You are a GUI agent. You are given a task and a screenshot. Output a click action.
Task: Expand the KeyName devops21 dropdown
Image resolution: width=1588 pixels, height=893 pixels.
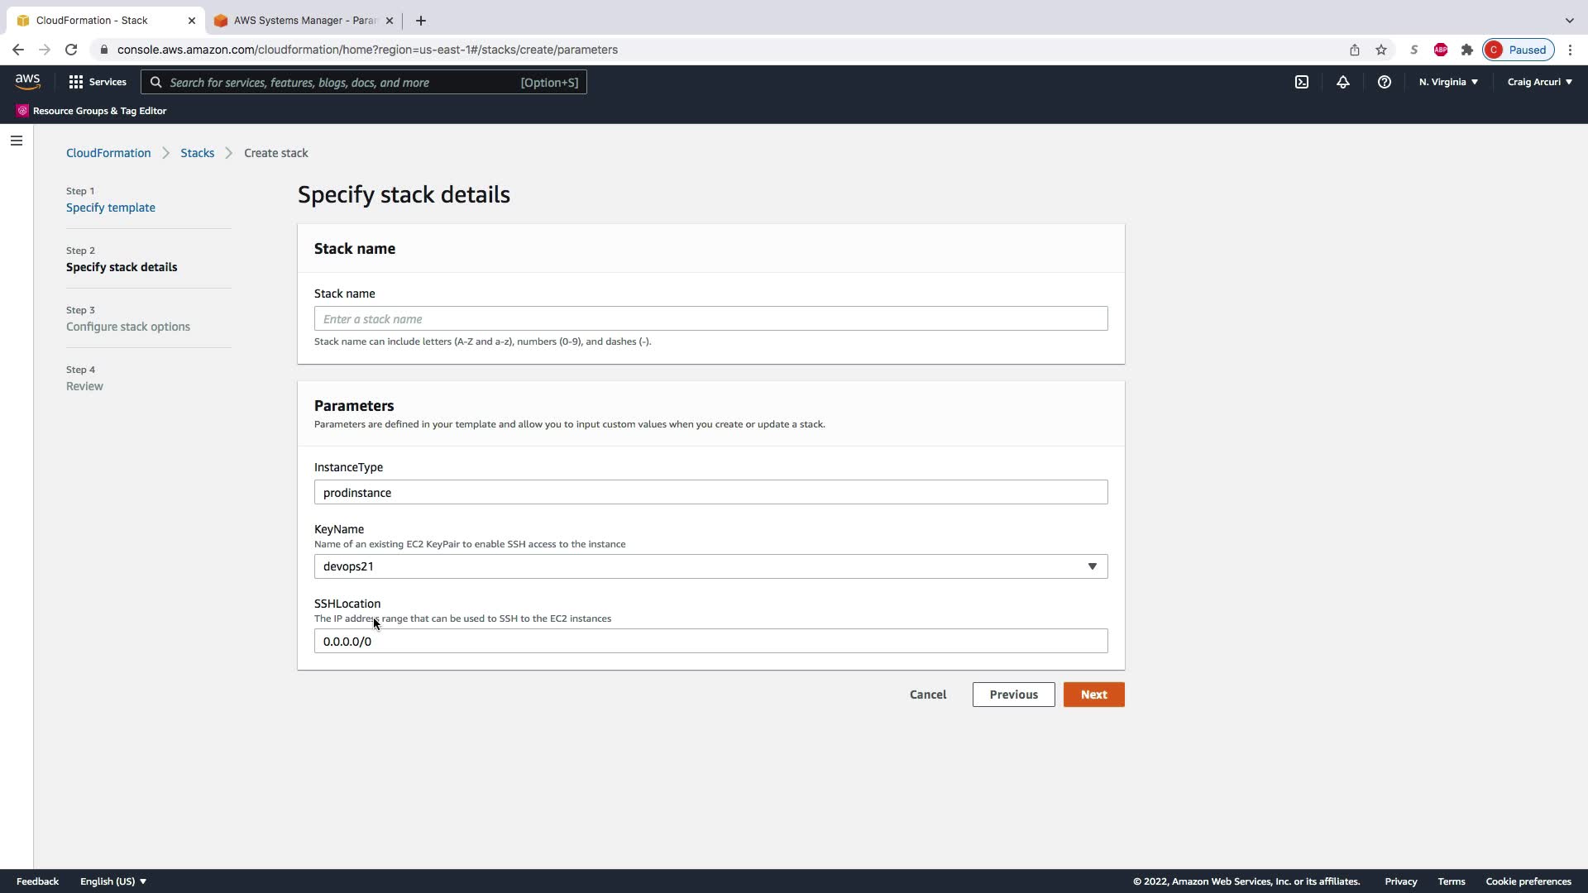click(710, 566)
